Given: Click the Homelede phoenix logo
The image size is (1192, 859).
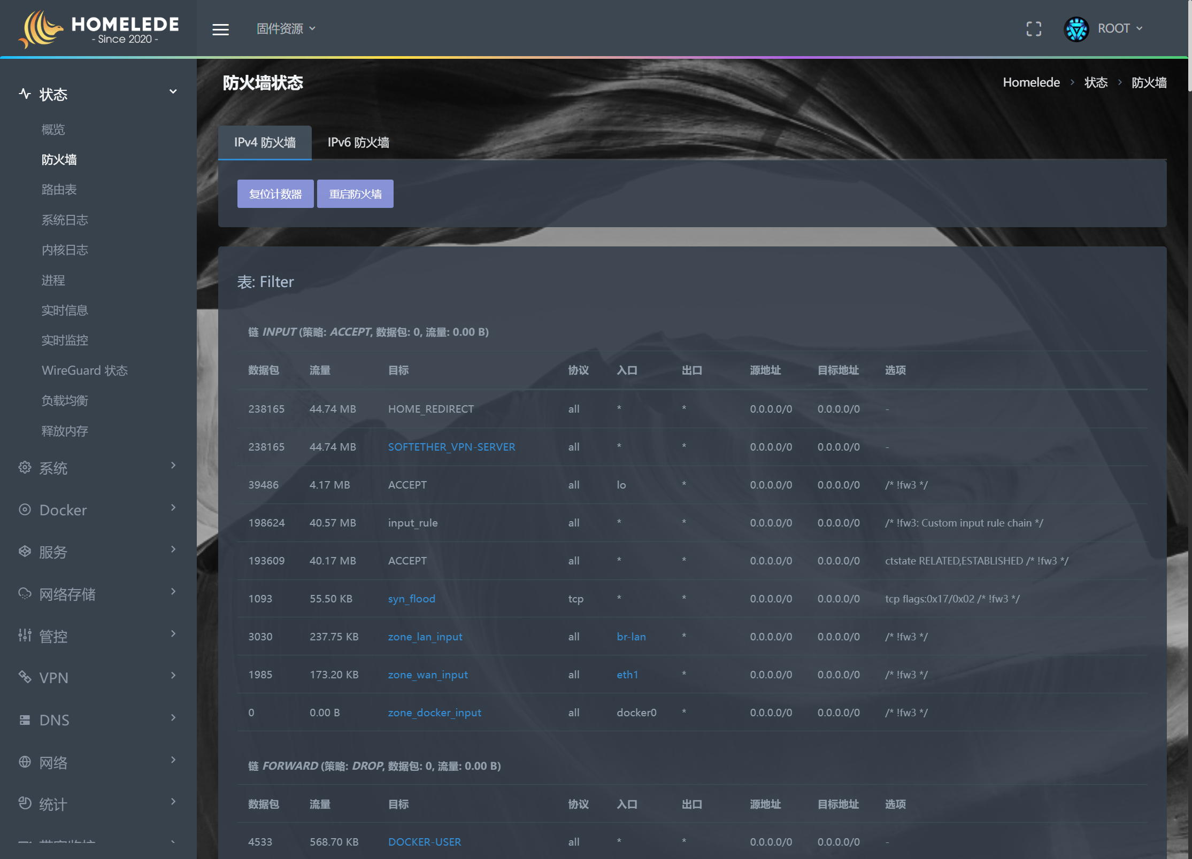Looking at the screenshot, I should point(41,29).
